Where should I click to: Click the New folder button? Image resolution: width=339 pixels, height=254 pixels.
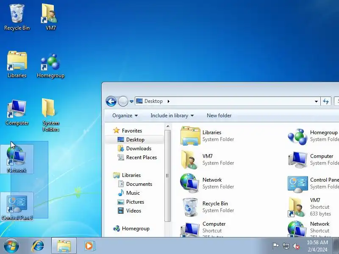(219, 116)
